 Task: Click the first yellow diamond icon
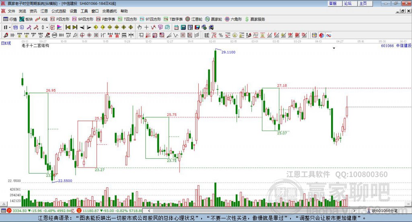click(96, 27)
